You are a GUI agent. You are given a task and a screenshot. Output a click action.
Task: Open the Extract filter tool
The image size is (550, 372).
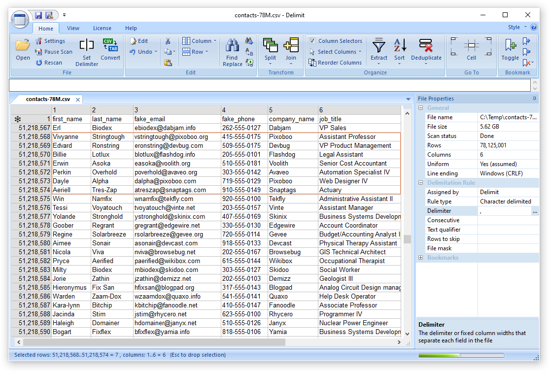coord(378,46)
